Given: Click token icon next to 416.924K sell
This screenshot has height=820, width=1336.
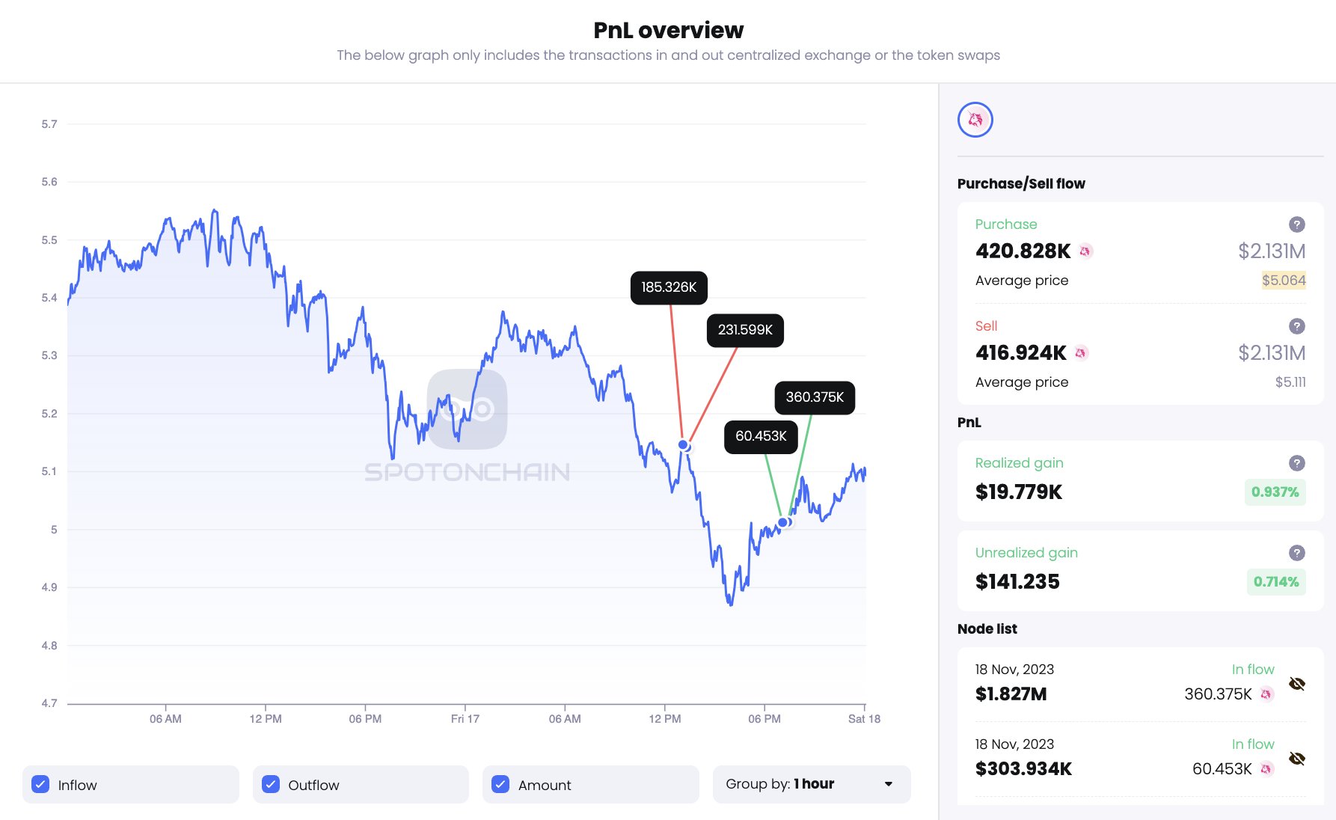Looking at the screenshot, I should [x=1081, y=353].
